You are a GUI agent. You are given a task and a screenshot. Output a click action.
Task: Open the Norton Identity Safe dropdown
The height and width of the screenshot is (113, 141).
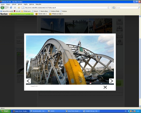coord(41,14)
